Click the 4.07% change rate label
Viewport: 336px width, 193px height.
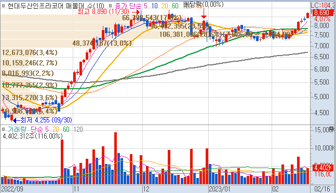pos(322,19)
